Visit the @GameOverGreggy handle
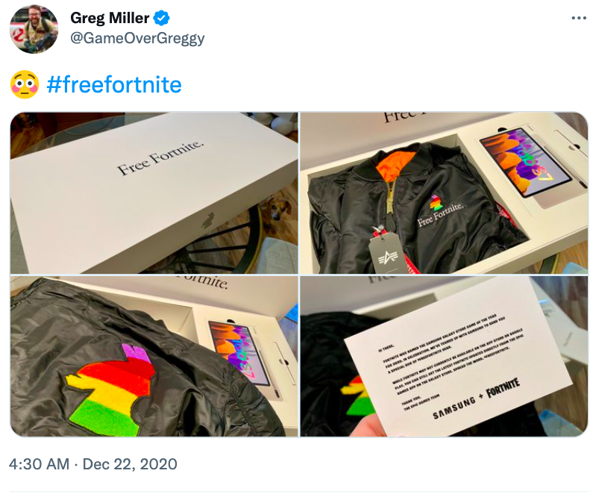596x494 pixels. [137, 38]
